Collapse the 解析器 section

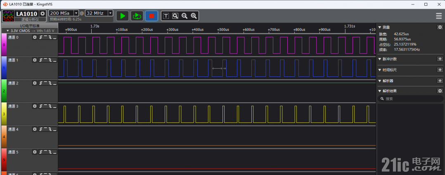point(380,81)
